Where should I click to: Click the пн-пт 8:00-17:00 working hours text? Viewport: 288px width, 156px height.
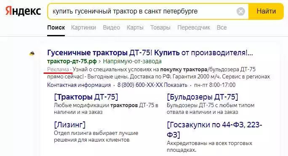215,85
